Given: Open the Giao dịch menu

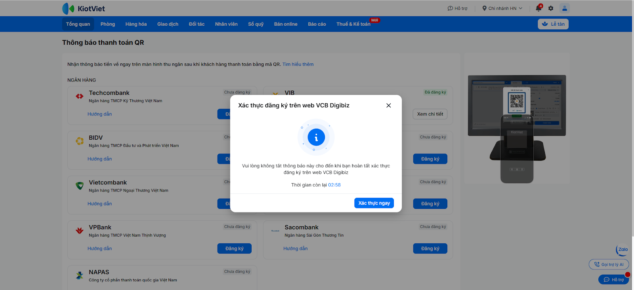Looking at the screenshot, I should (x=168, y=24).
